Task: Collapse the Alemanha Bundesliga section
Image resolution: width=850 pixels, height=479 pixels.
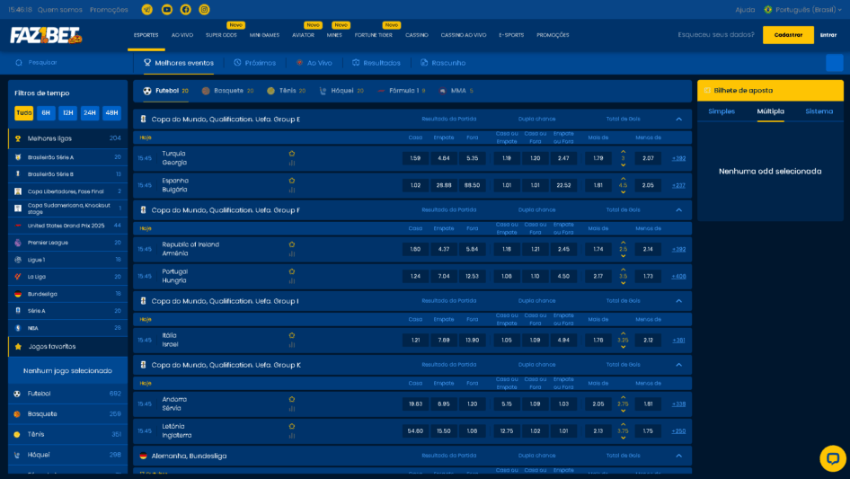Action: (x=678, y=456)
